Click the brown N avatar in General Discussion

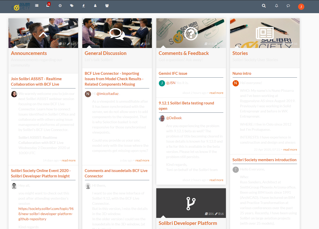[x=88, y=94]
